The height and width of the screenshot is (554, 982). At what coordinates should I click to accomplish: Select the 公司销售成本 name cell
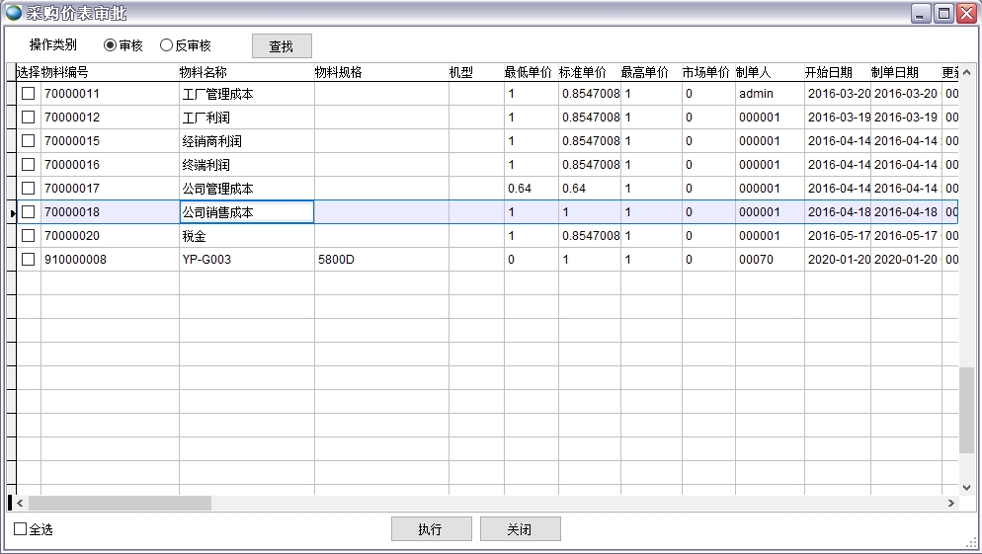click(246, 212)
